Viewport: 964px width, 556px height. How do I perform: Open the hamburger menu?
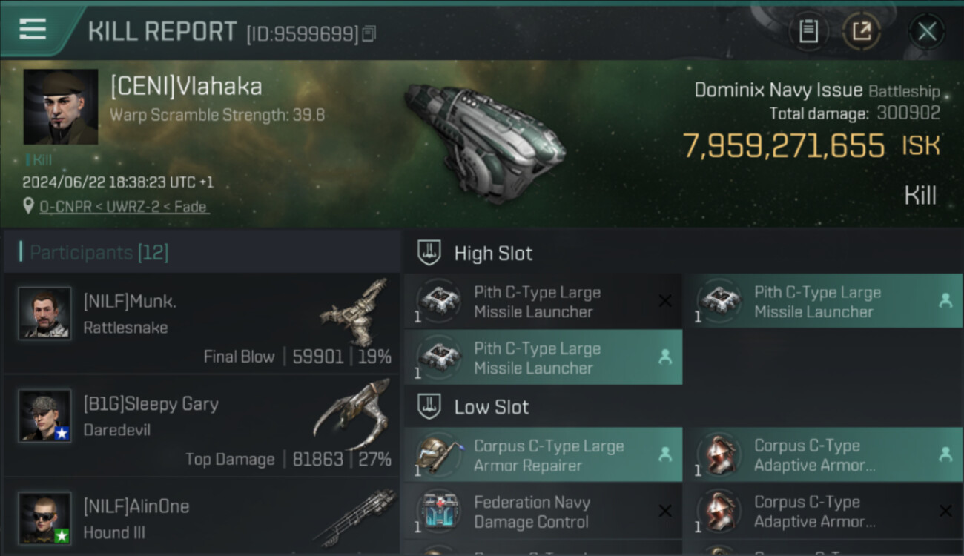33,30
